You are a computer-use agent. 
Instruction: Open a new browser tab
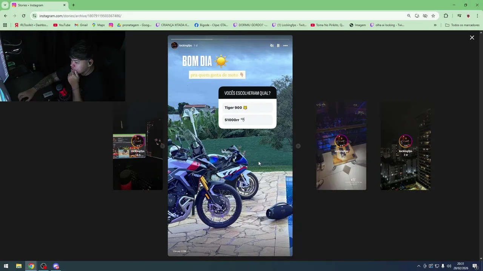point(73,5)
